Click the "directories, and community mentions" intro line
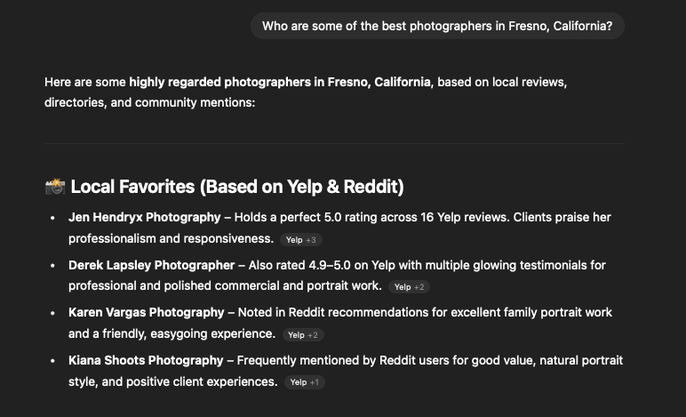The width and height of the screenshot is (686, 417). click(149, 102)
